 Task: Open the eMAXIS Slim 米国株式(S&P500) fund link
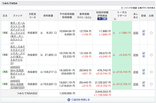(x=17, y=84)
